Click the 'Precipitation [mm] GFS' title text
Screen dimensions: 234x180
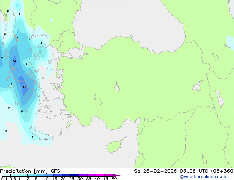click(30, 171)
